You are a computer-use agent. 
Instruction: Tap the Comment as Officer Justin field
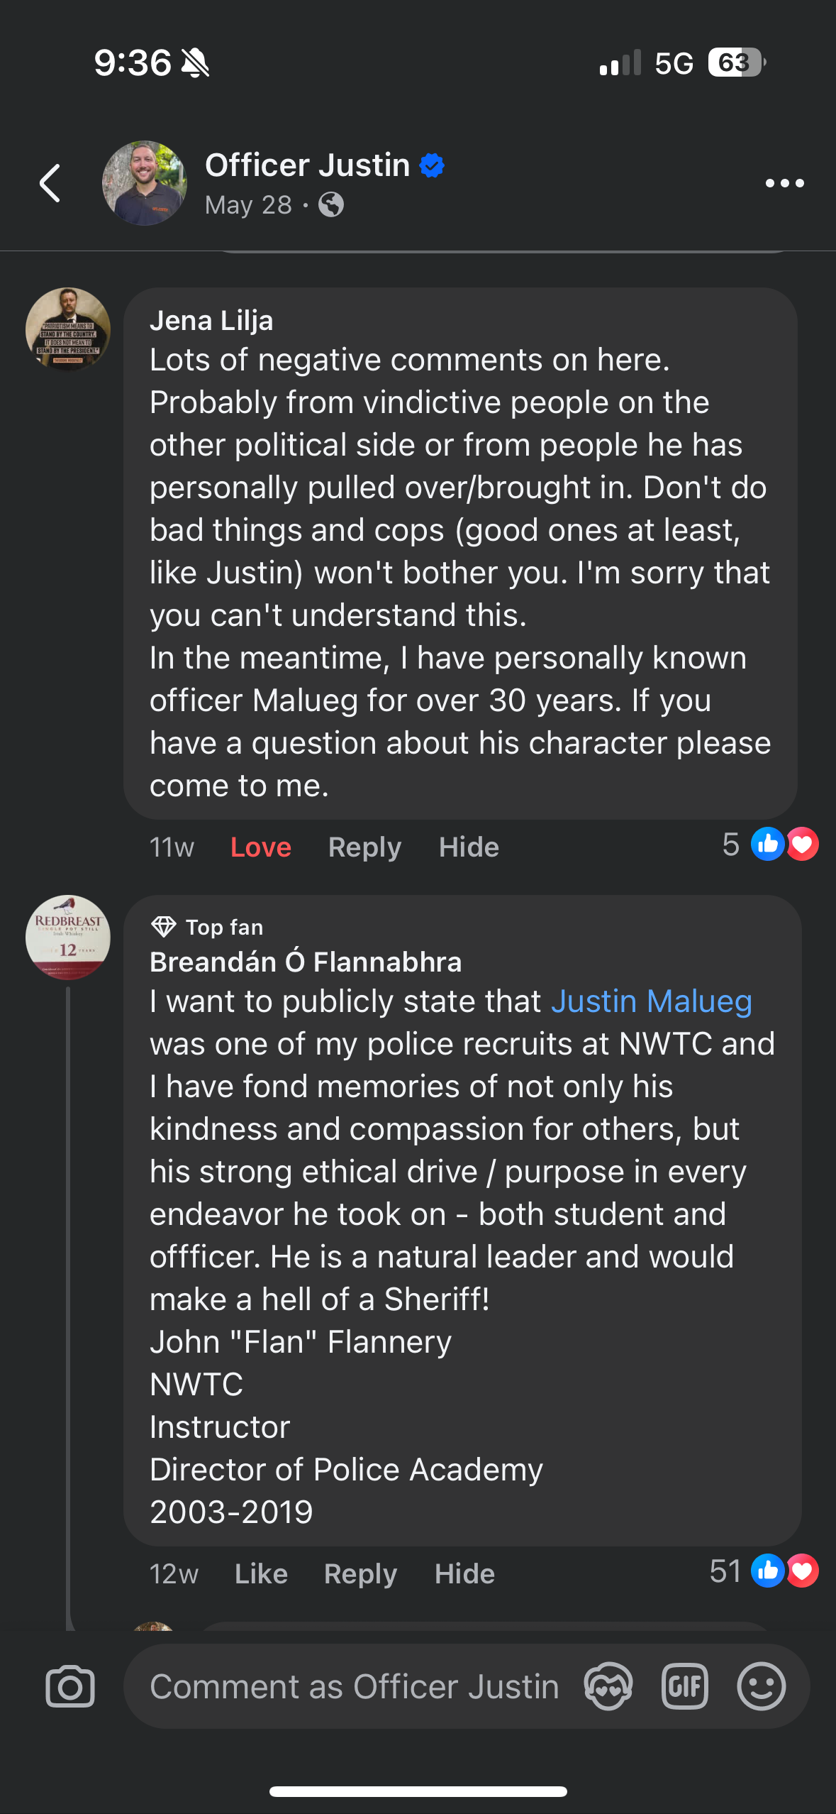pyautogui.click(x=355, y=1686)
